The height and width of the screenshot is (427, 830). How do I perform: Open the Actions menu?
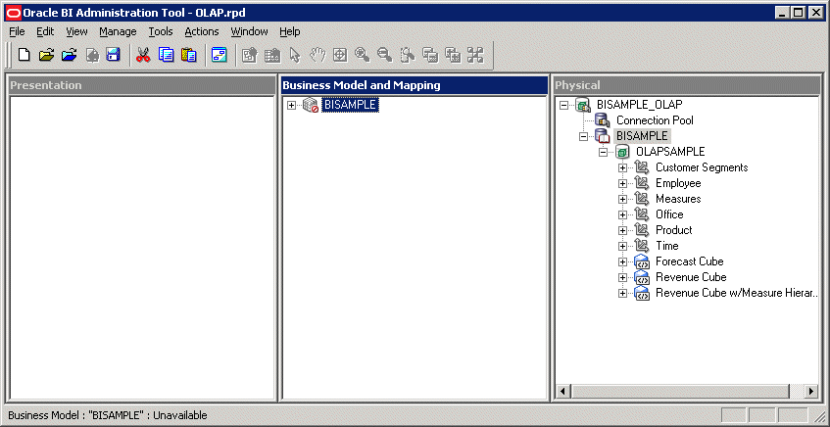pos(202,31)
